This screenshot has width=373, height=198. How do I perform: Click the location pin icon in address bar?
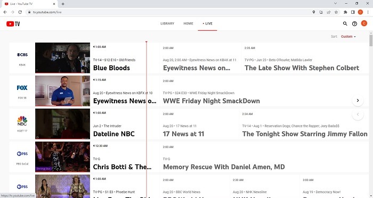(314, 12)
